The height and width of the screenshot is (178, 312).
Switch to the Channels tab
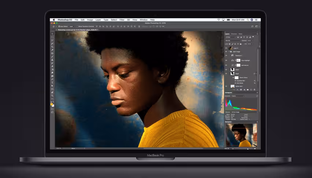(x=234, y=34)
